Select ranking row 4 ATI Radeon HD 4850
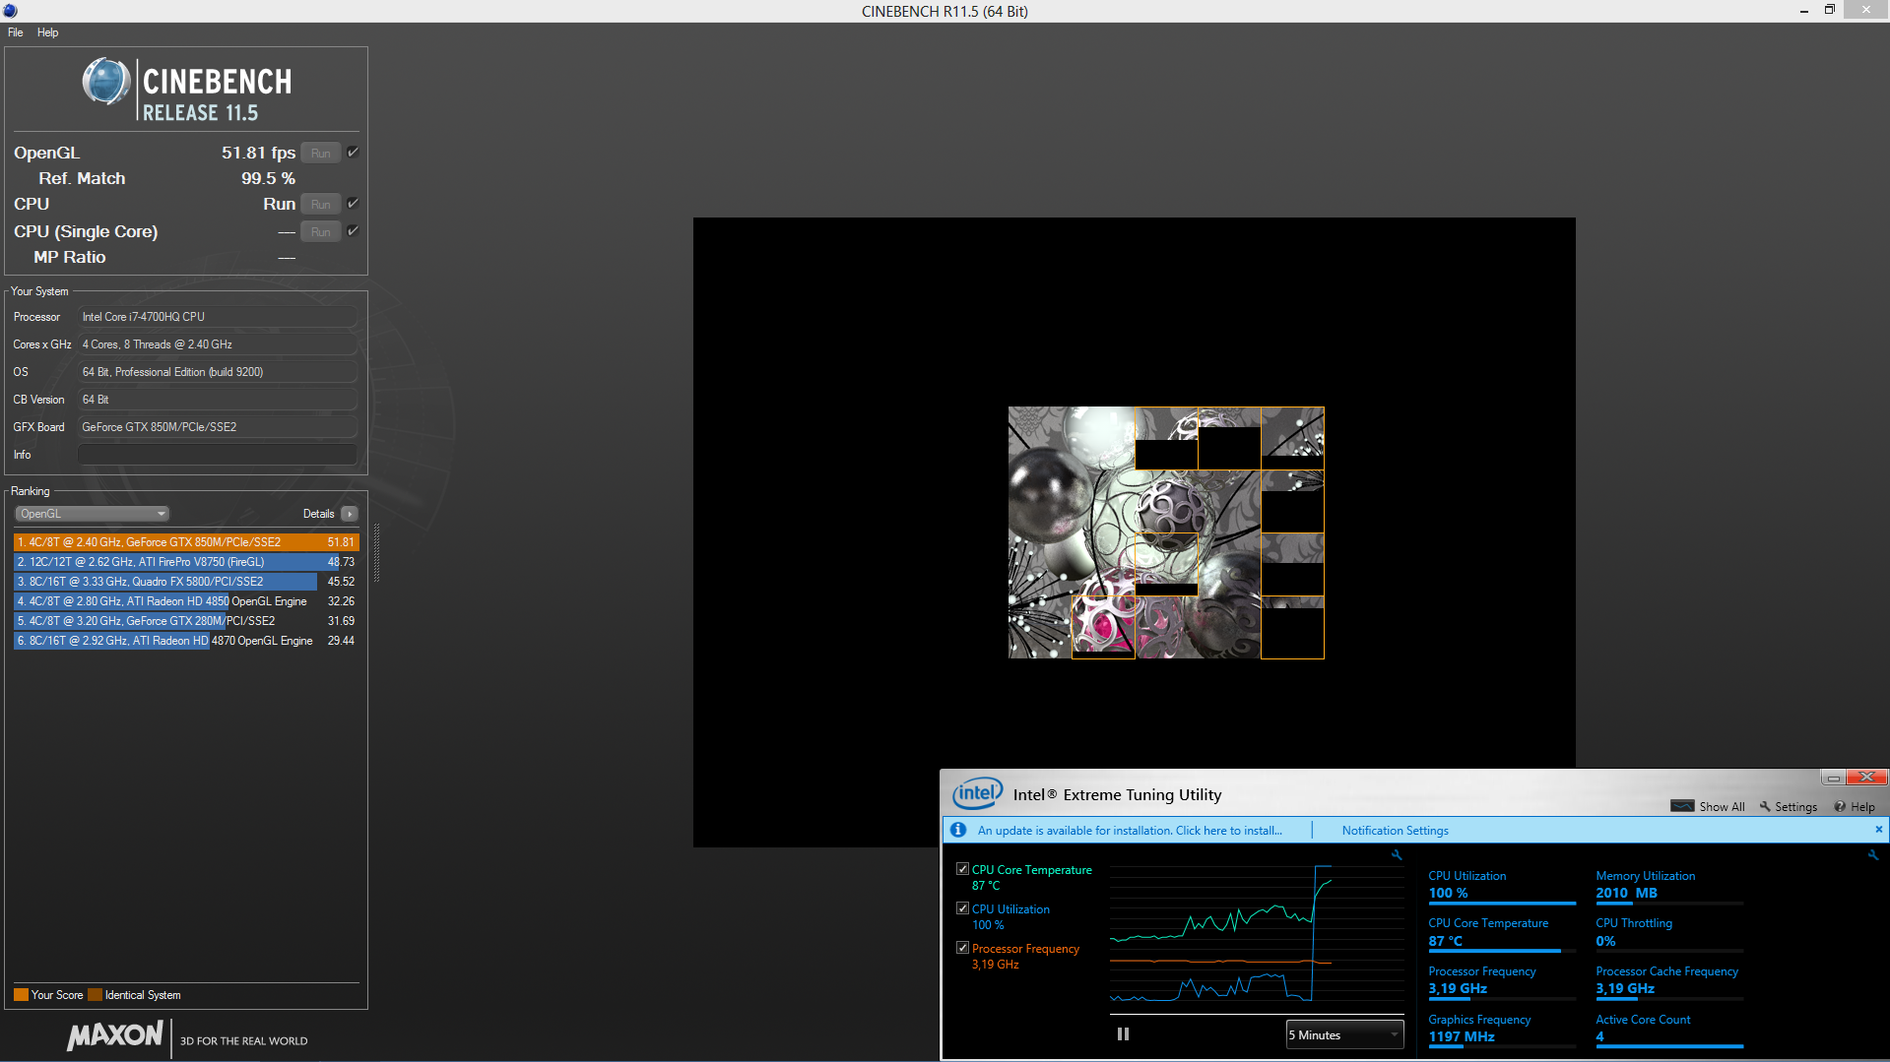Image resolution: width=1890 pixels, height=1062 pixels. (186, 601)
